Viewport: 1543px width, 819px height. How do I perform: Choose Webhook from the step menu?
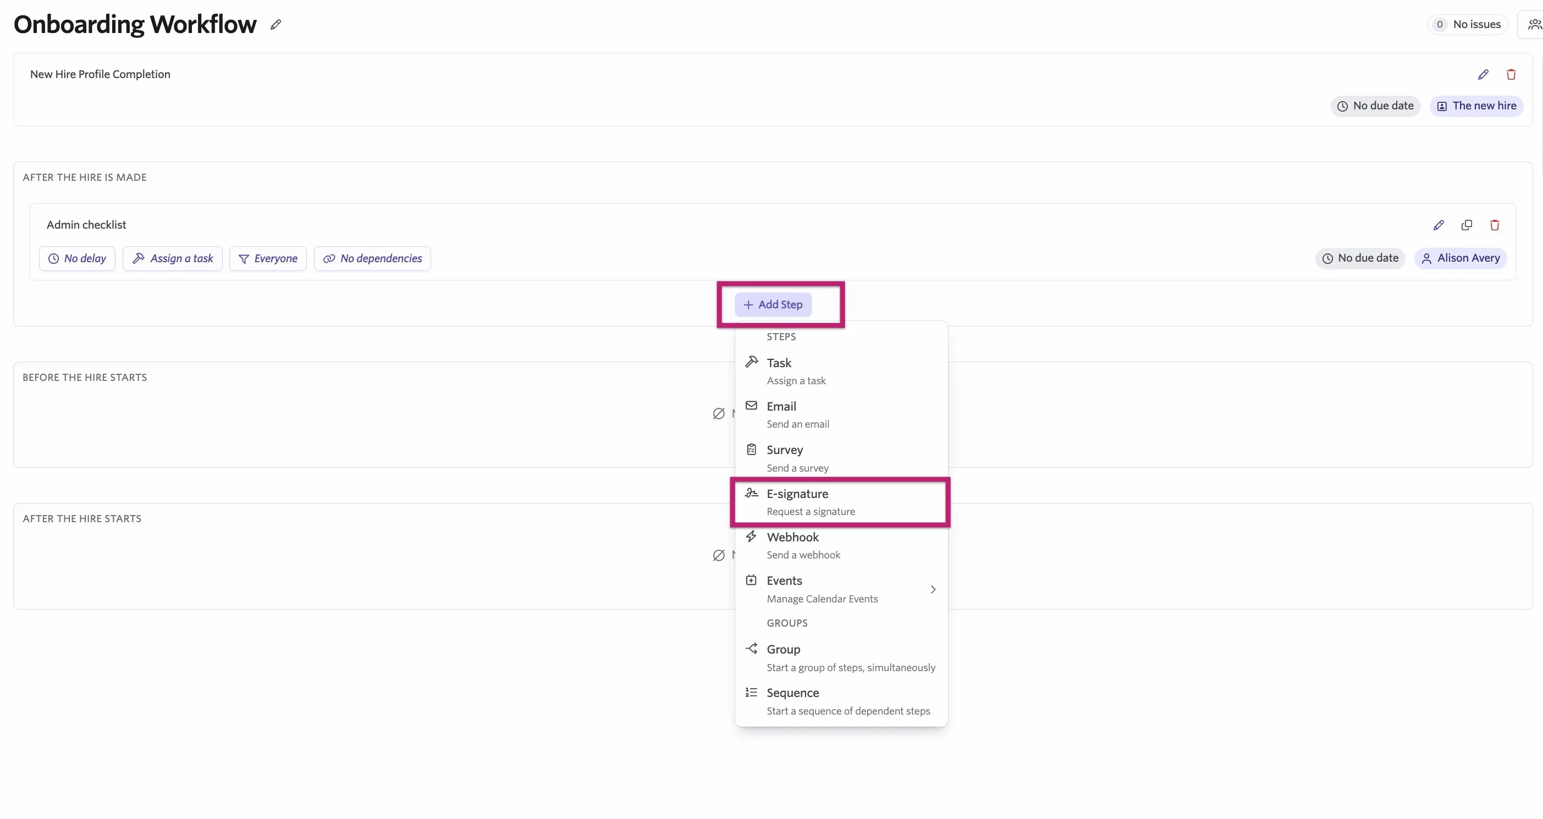pyautogui.click(x=841, y=546)
